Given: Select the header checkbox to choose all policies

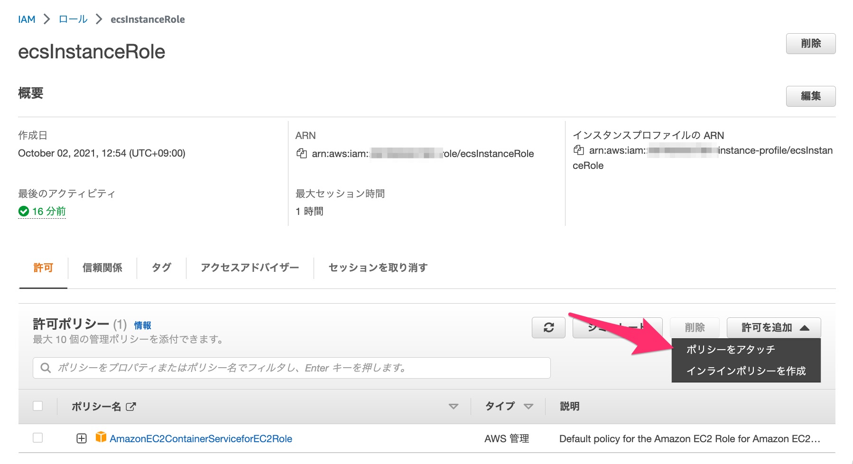Looking at the screenshot, I should (x=38, y=406).
